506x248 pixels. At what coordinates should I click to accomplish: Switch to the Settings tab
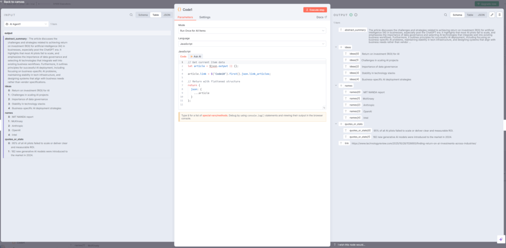coord(205,17)
